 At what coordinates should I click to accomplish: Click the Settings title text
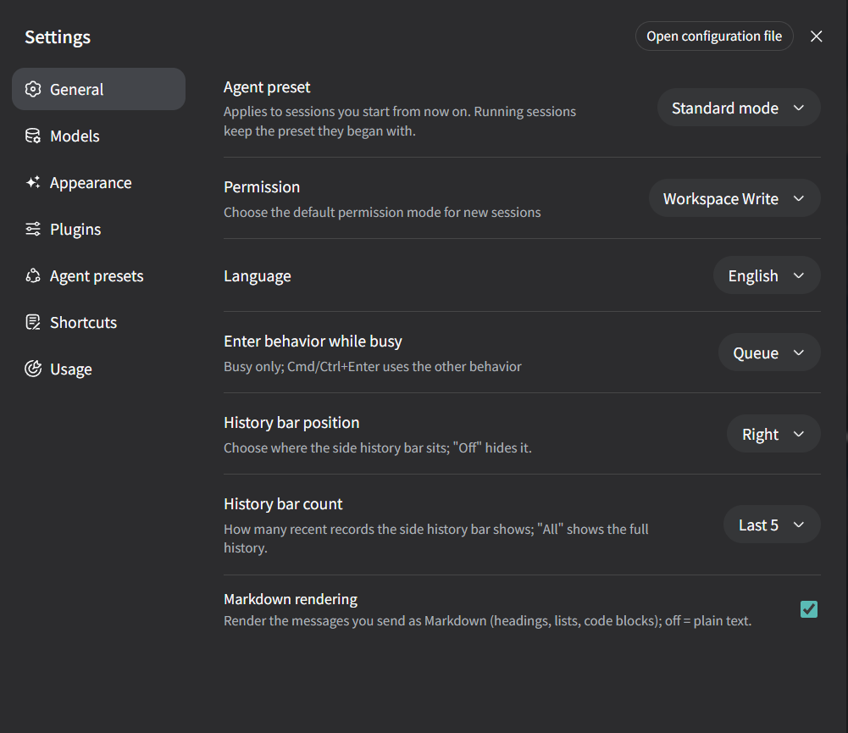point(58,36)
